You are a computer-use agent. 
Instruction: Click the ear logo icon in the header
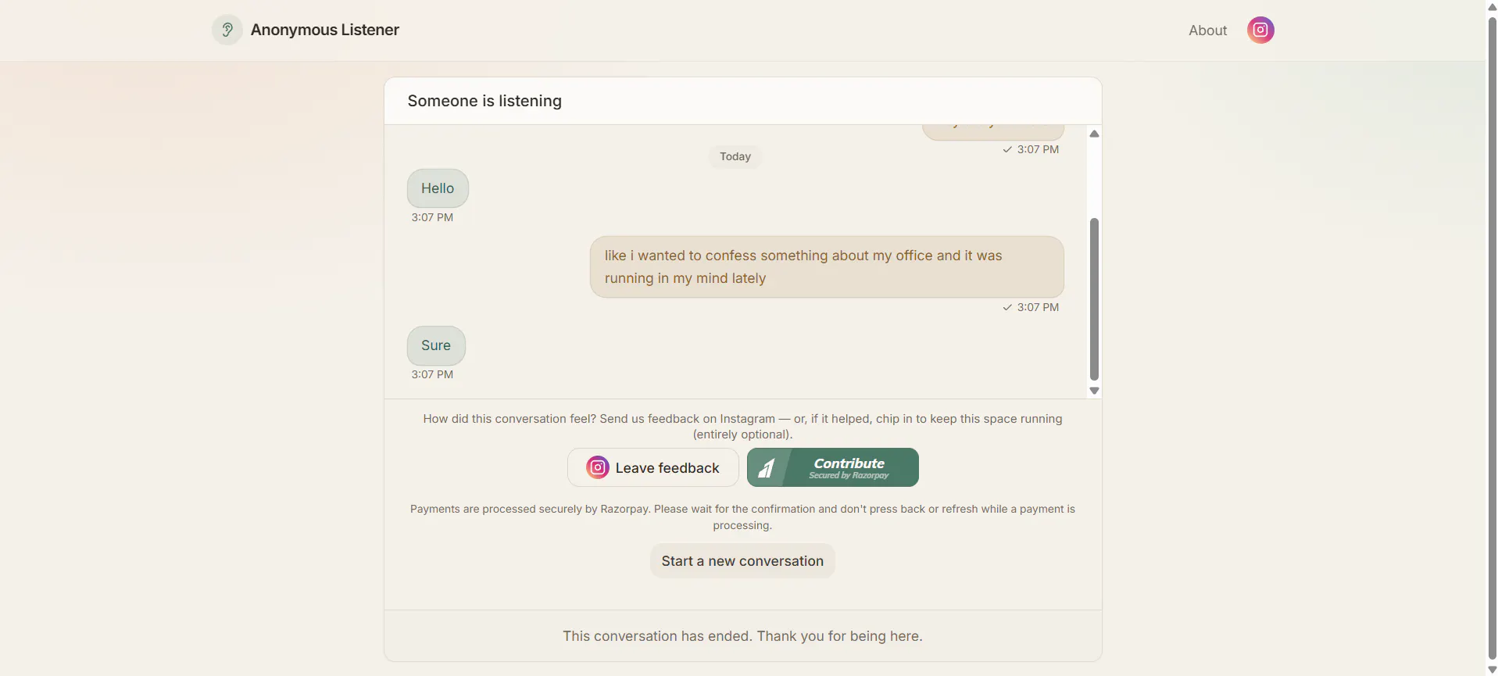(227, 30)
